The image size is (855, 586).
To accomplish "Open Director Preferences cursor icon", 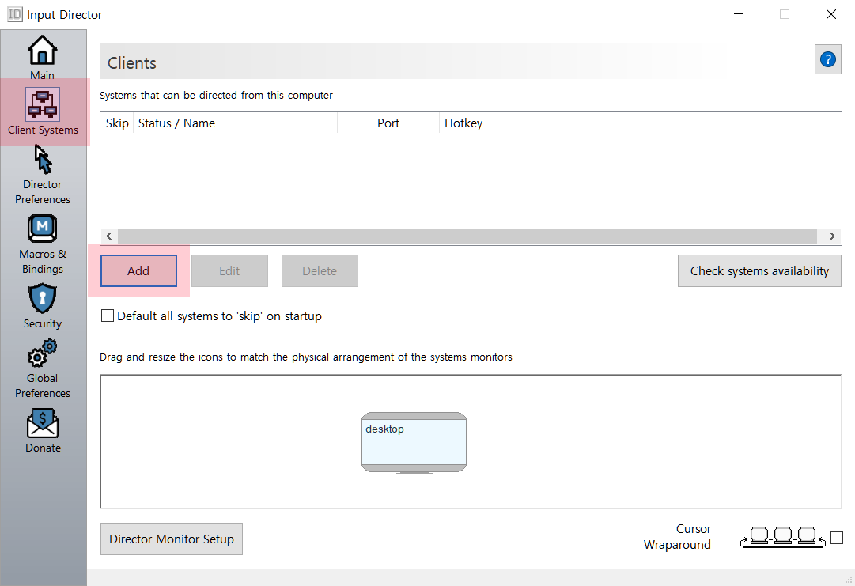I will [43, 159].
